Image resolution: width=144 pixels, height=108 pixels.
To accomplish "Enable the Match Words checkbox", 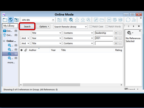I will [107, 26].
